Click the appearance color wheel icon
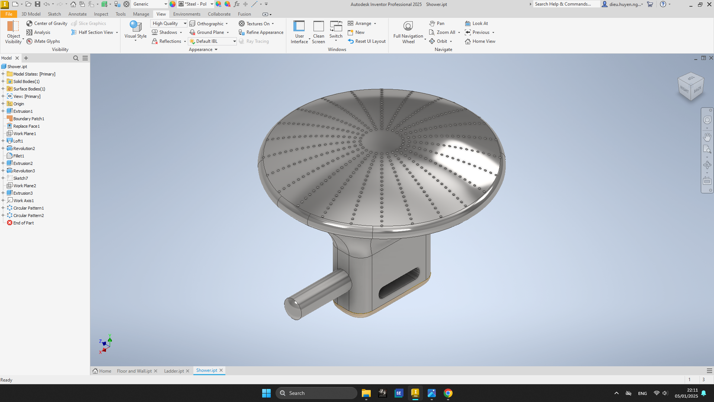The height and width of the screenshot is (402, 714). pyautogui.click(x=173, y=4)
